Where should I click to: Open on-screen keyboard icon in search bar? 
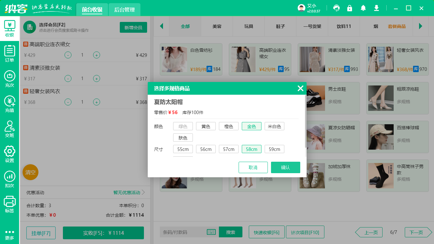(211, 232)
